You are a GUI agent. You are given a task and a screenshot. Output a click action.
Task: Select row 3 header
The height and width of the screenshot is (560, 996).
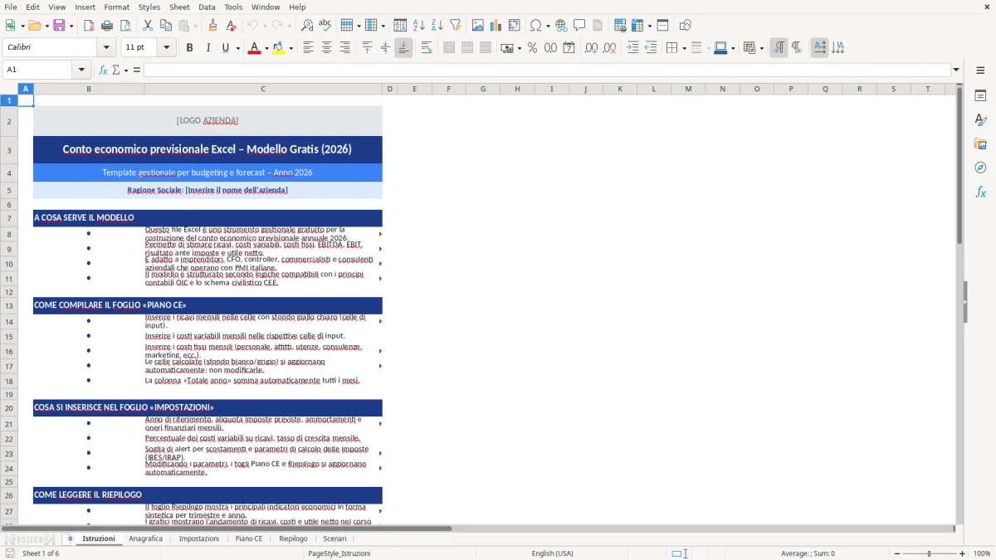pyautogui.click(x=9, y=150)
